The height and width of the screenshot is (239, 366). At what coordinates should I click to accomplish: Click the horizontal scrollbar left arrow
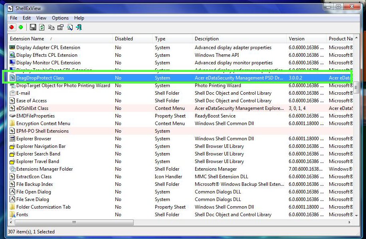pos(11,222)
